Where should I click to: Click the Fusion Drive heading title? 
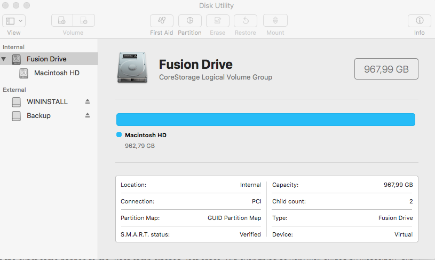[x=196, y=65]
